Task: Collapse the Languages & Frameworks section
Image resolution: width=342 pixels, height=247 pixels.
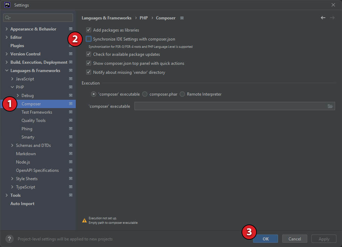Action: click(x=6, y=70)
